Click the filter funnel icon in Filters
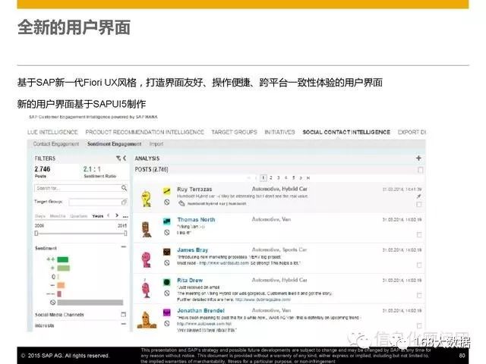486x364 pixels. (118, 158)
